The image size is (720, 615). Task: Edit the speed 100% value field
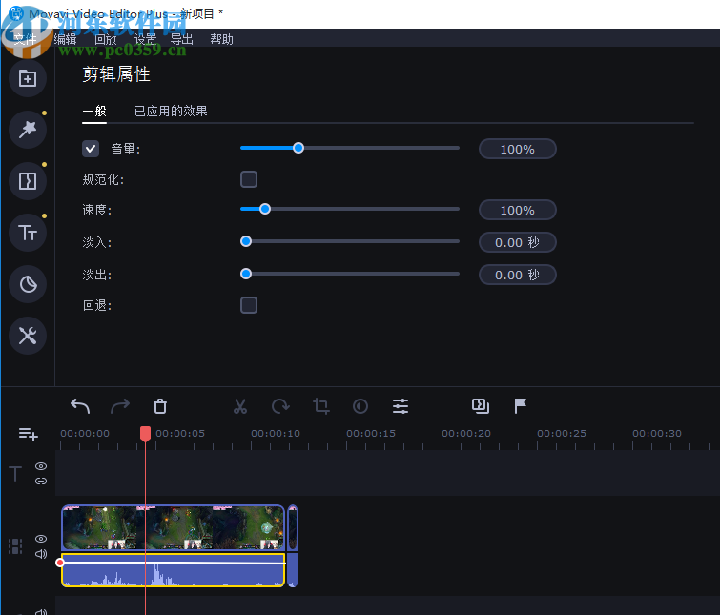coord(518,210)
